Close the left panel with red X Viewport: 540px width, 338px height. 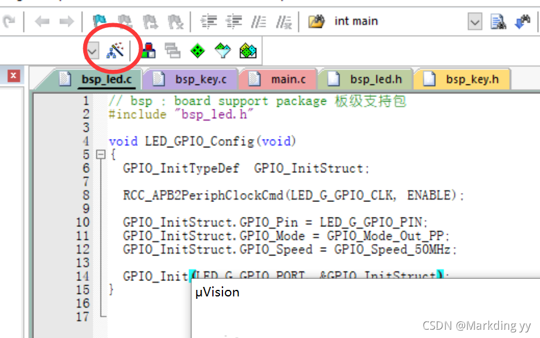coord(14,75)
